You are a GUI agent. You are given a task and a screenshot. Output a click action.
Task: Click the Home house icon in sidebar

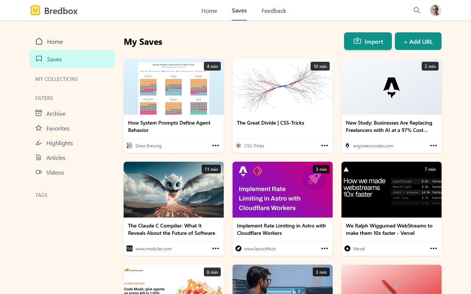point(39,41)
